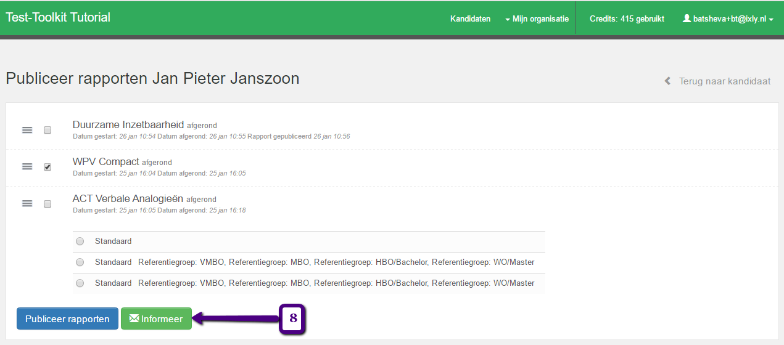Uncheck the WPV Compact checkbox
The height and width of the screenshot is (345, 784).
[47, 167]
